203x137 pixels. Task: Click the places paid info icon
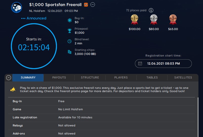[151, 10]
